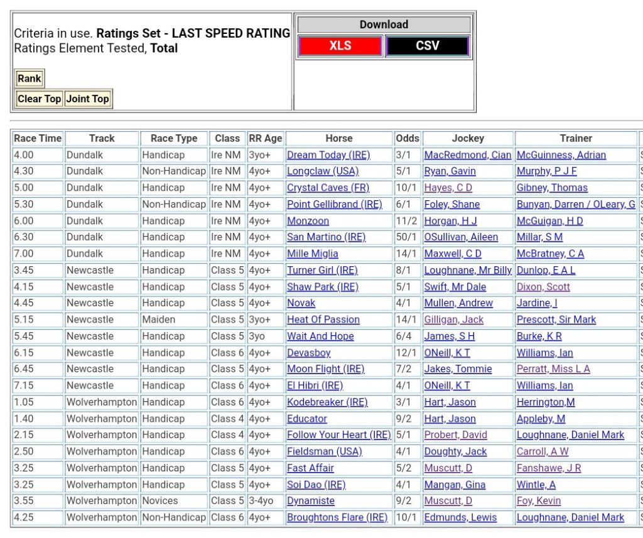The image size is (643, 538).
Task: Download results as CSV file
Action: 427,46
